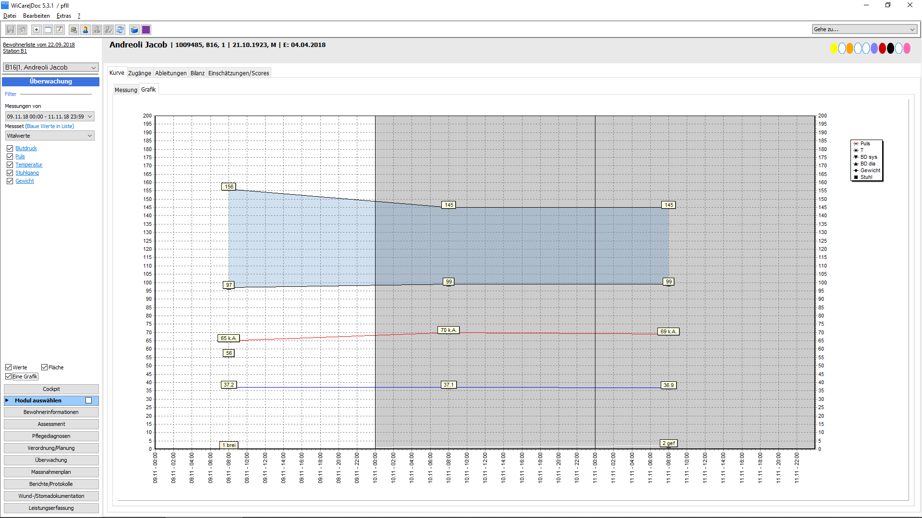The image size is (922, 518).
Task: Uncheck the Gewicht checkbox
Action: (10, 181)
